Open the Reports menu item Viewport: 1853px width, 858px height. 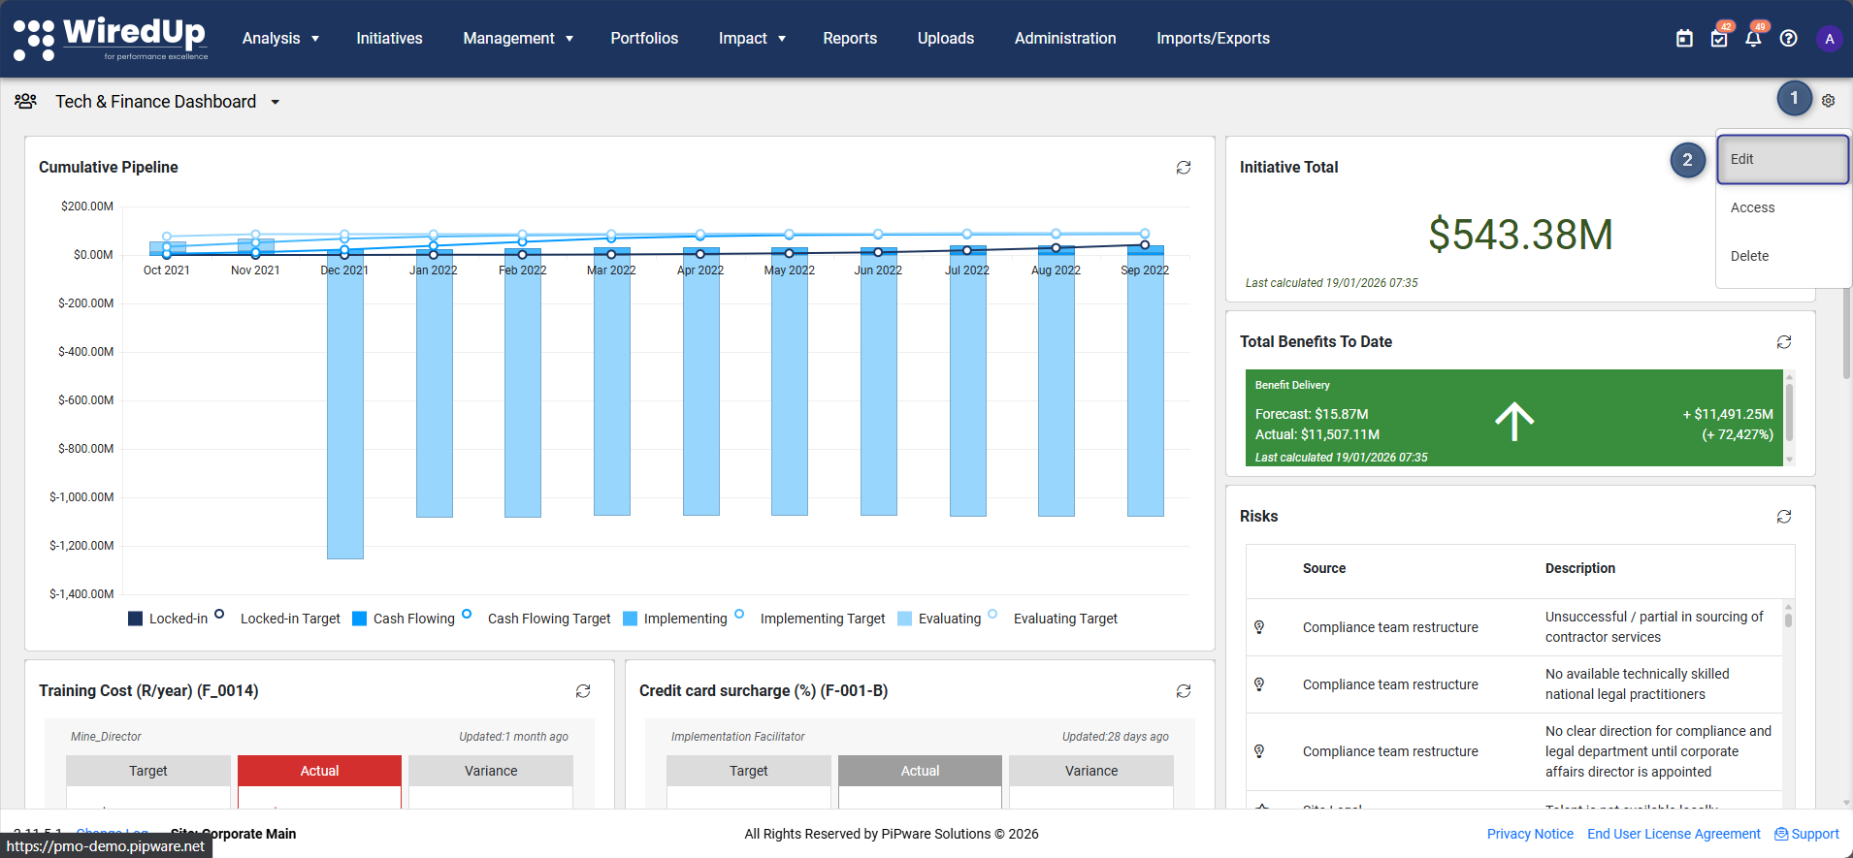click(x=850, y=39)
